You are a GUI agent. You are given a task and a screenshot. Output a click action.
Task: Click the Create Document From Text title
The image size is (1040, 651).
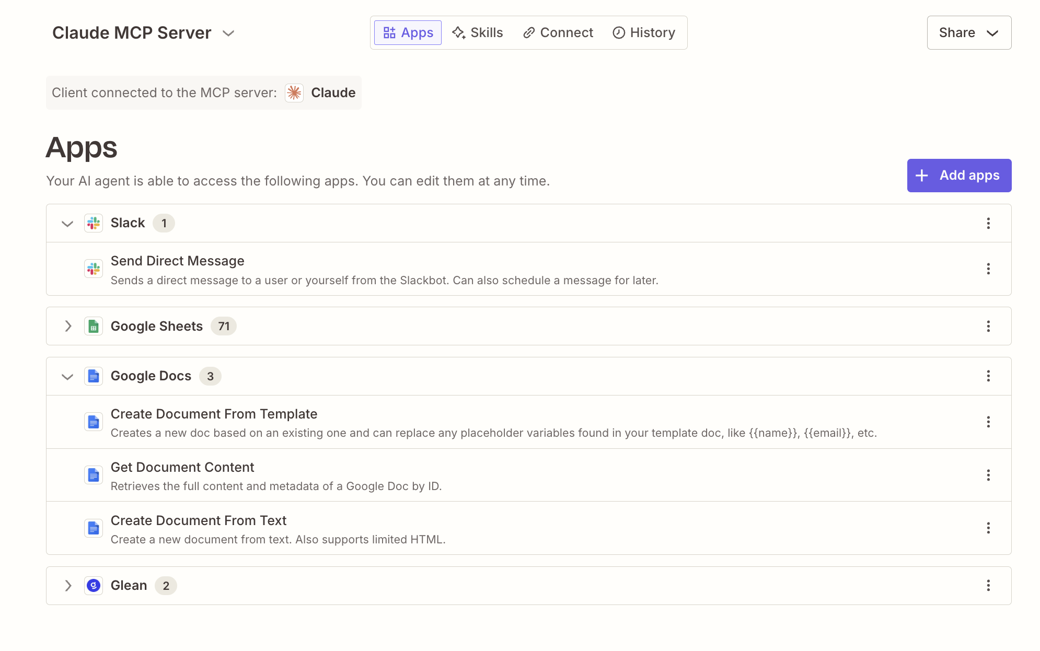[x=199, y=520]
